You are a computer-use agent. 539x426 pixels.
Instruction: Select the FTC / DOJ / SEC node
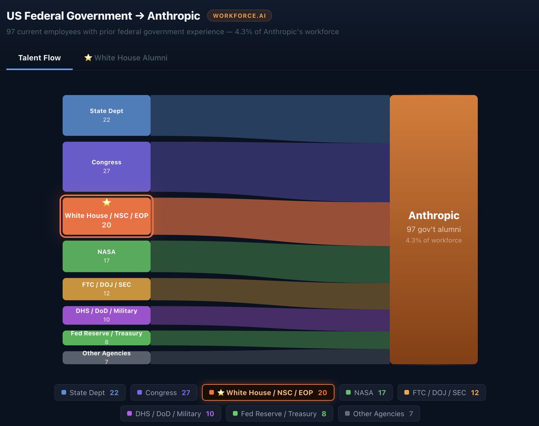click(x=106, y=289)
